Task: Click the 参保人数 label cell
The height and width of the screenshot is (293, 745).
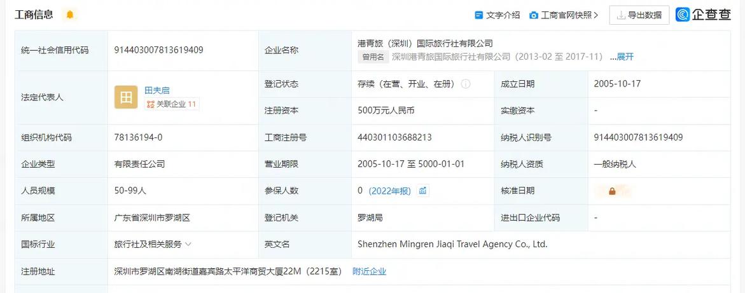Action: (305, 191)
